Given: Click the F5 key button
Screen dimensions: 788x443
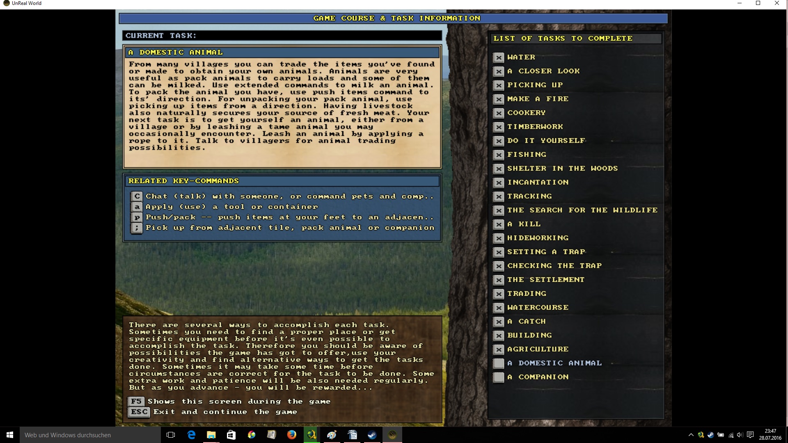Looking at the screenshot, I should point(136,402).
